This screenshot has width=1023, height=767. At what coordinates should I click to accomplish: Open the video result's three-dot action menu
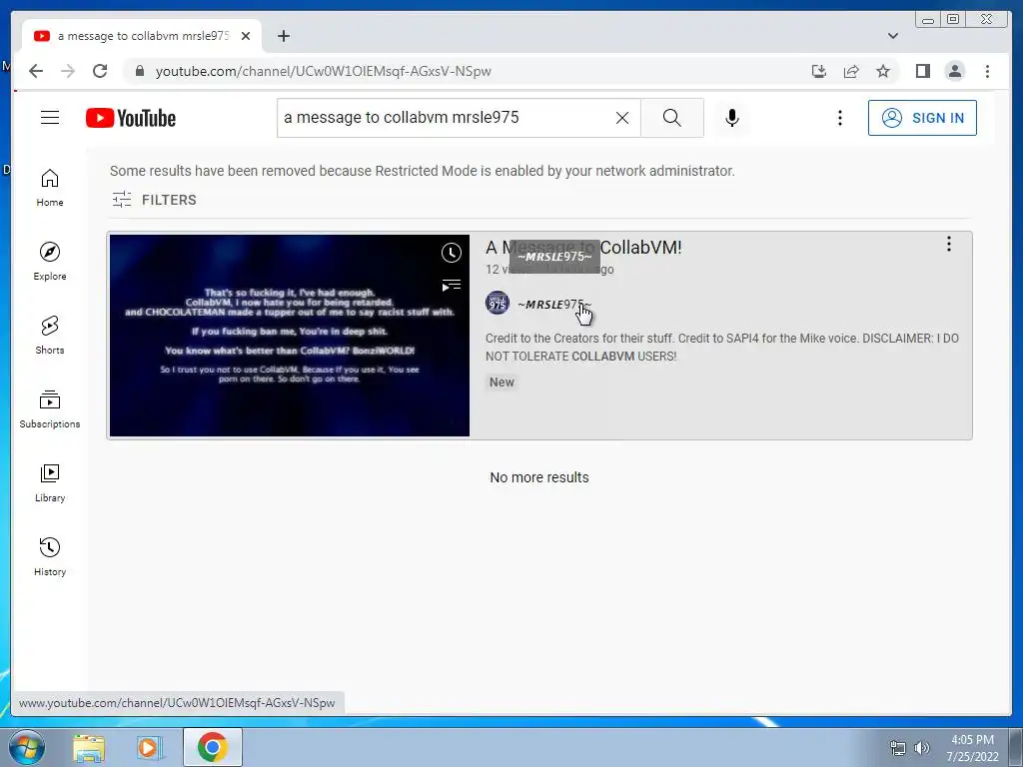click(949, 244)
